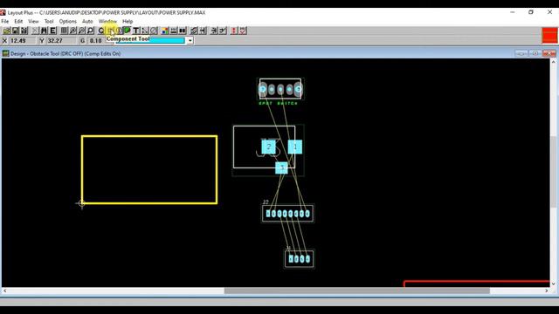Select the Shove Track icon
Image resolution: width=559 pixels, height=314 pixels.
coord(203,31)
